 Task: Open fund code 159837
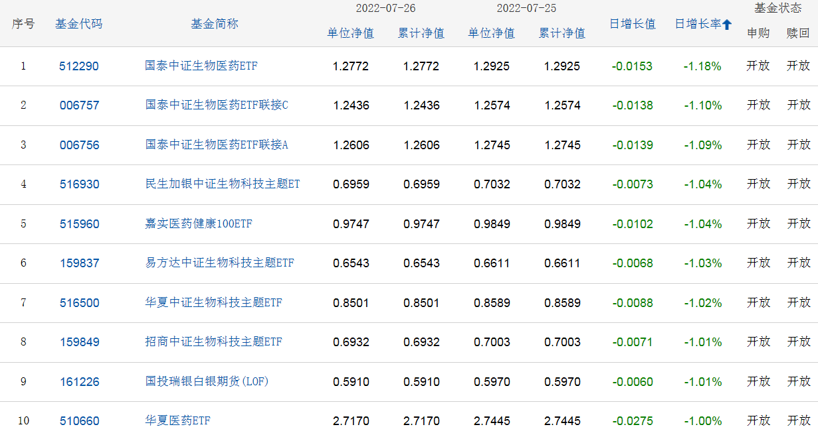(x=79, y=263)
